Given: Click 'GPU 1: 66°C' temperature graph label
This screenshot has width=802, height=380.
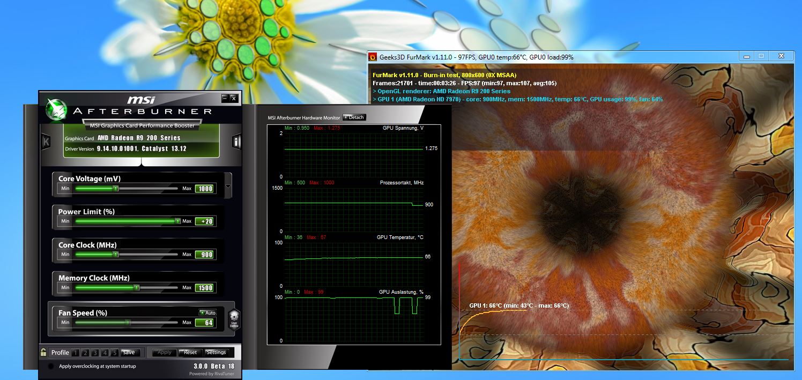Looking at the screenshot, I should coord(519,306).
